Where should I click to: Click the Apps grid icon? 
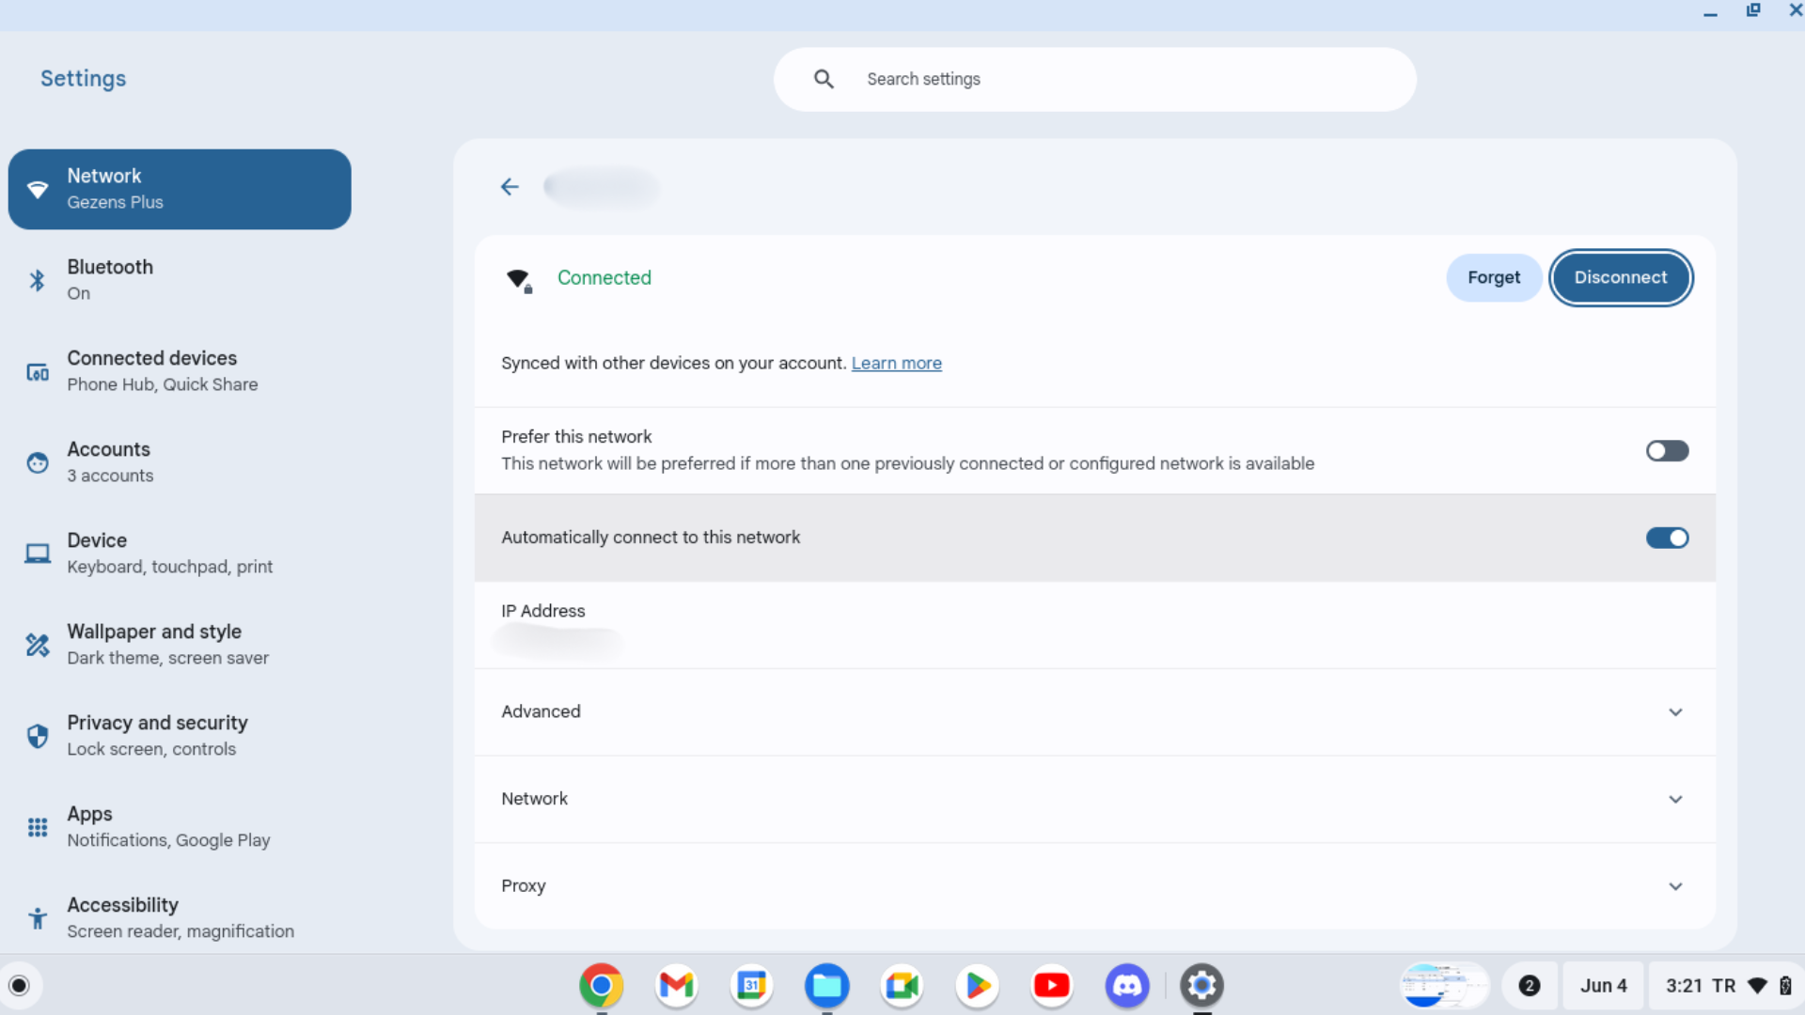pos(38,827)
